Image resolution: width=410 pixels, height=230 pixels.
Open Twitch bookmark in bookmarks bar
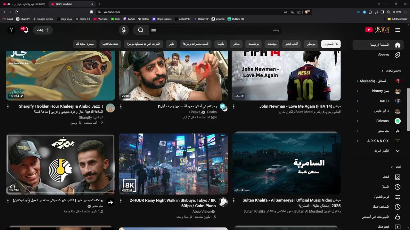click(129, 19)
